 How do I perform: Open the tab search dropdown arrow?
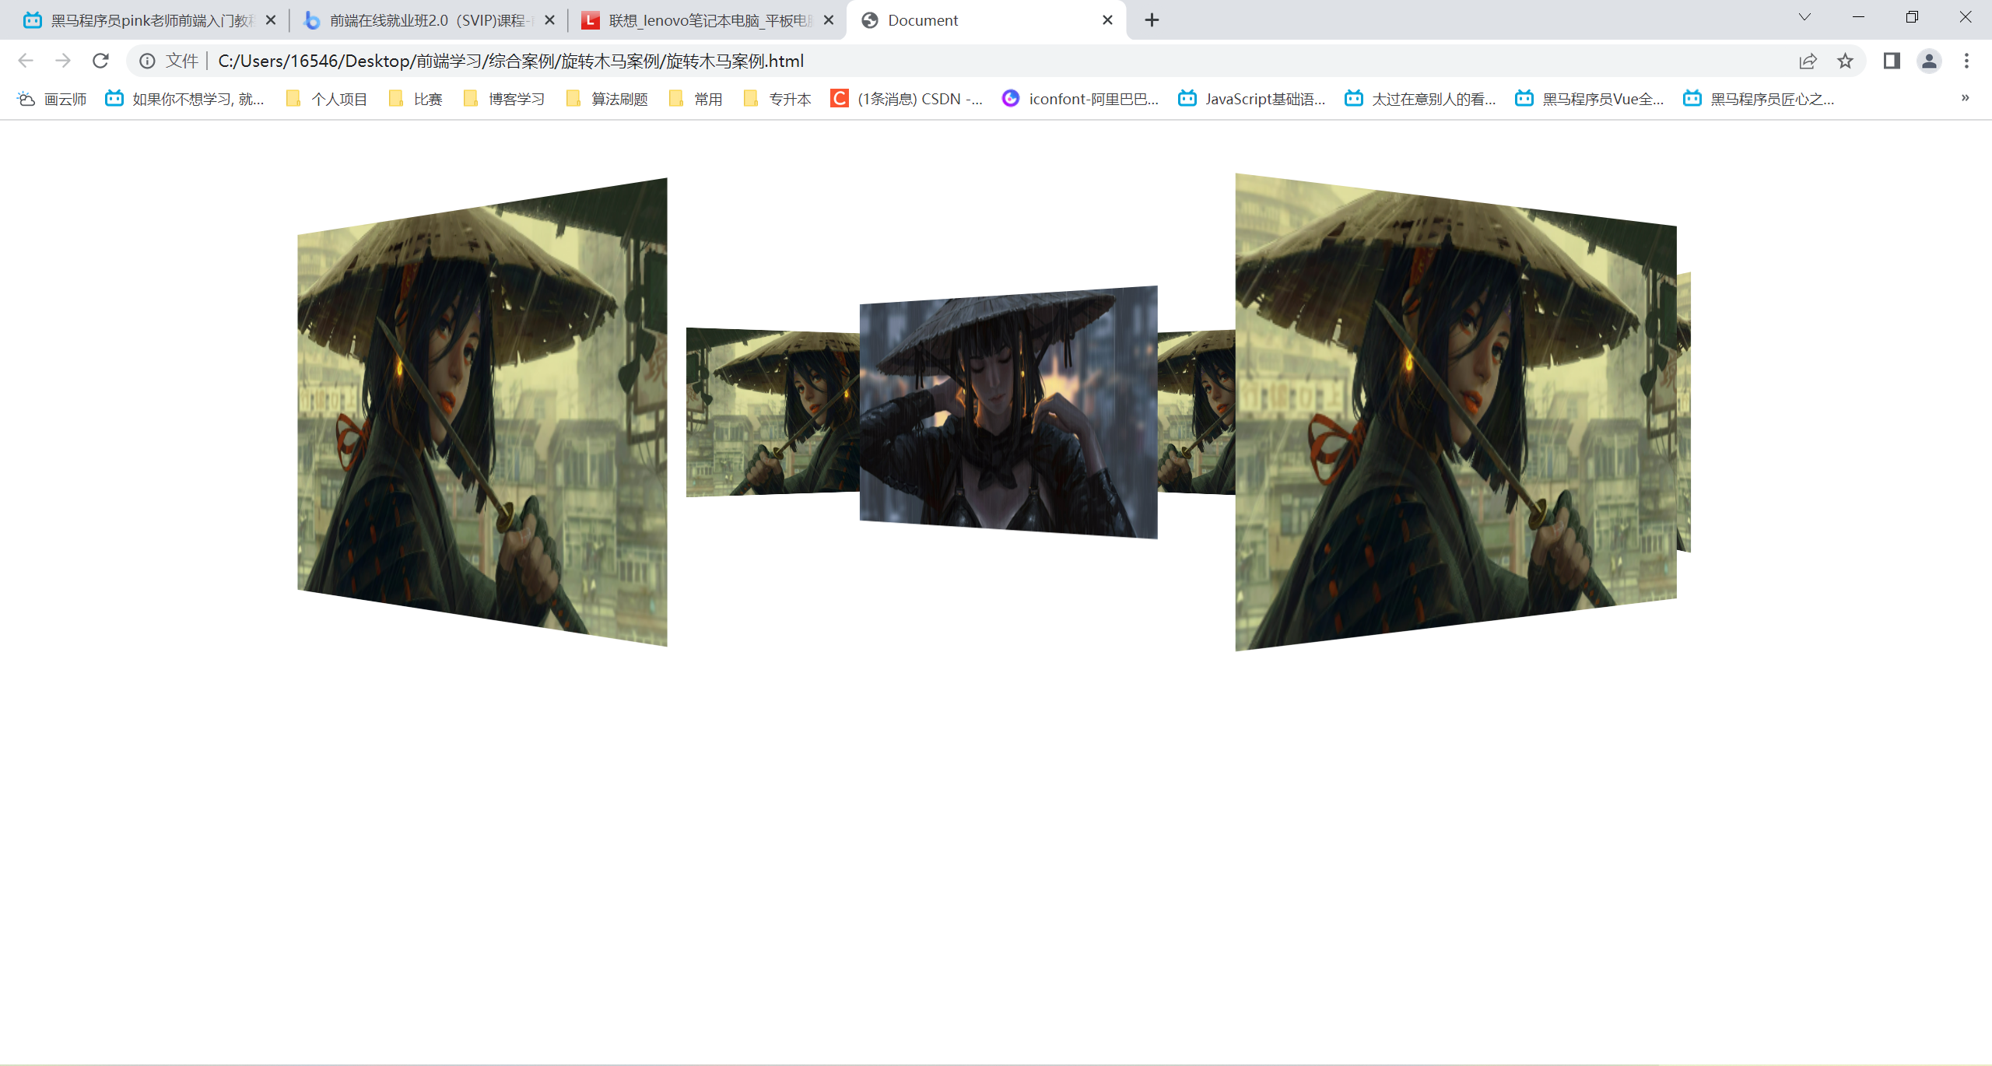click(1804, 18)
